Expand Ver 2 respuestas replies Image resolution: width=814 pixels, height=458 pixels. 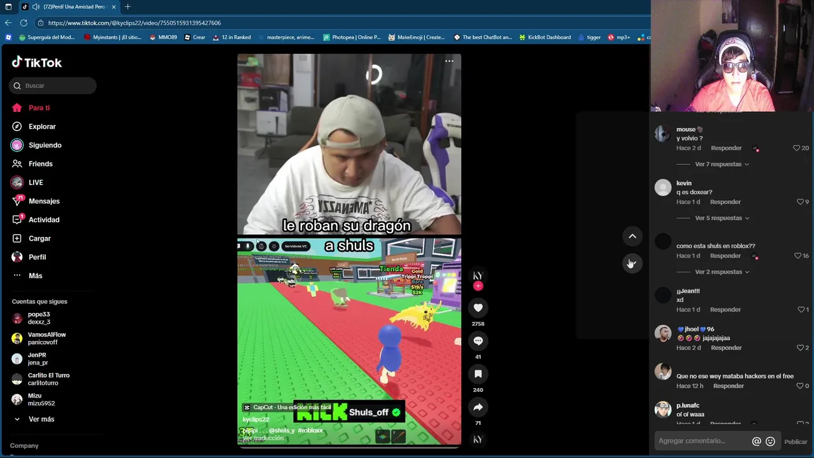click(722, 272)
